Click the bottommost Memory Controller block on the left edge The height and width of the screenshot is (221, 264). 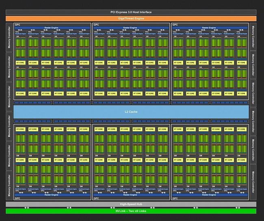tap(9, 186)
